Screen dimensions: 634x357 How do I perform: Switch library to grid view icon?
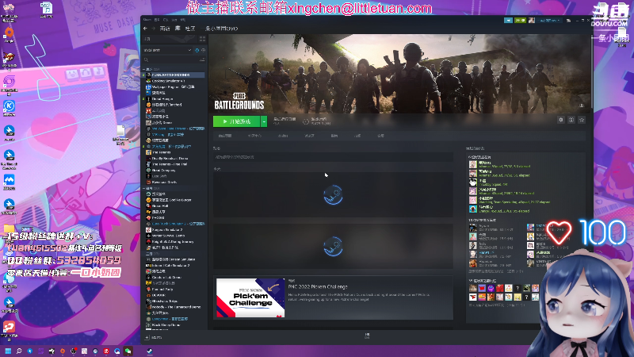(202, 39)
